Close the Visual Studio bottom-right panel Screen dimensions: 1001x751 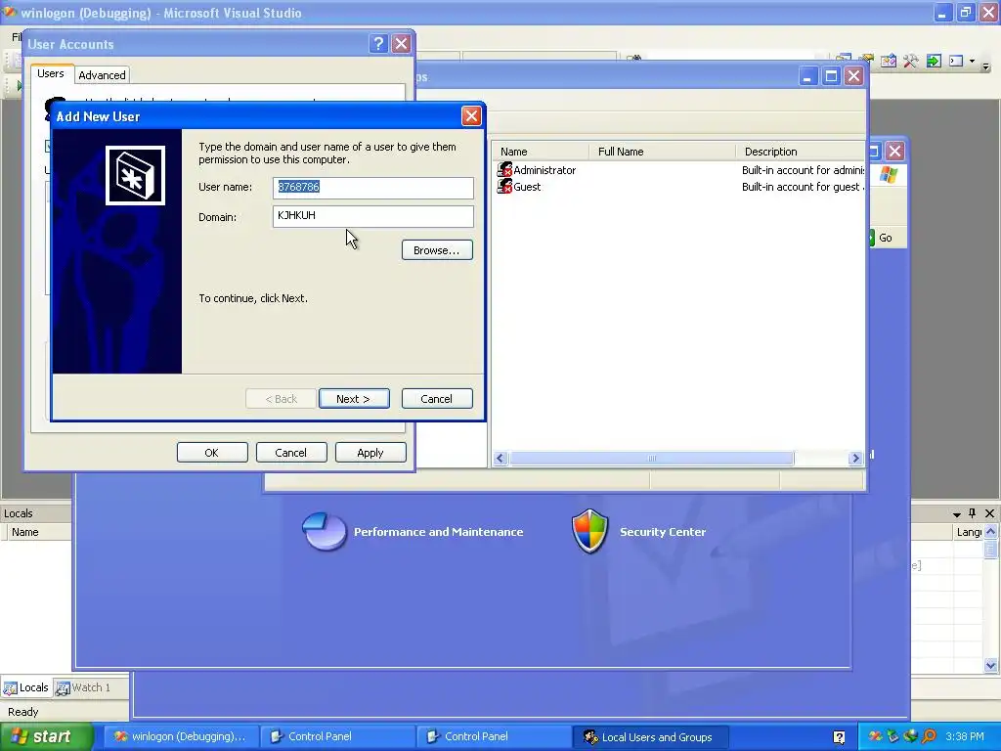click(x=990, y=513)
